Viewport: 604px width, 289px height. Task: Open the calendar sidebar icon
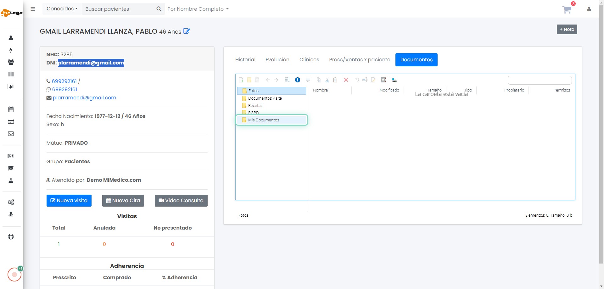pyautogui.click(x=11, y=109)
